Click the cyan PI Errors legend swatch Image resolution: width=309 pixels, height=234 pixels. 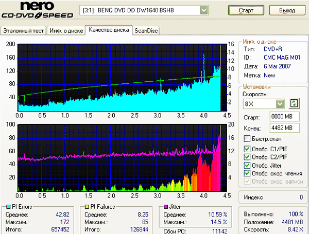(x=8, y=207)
